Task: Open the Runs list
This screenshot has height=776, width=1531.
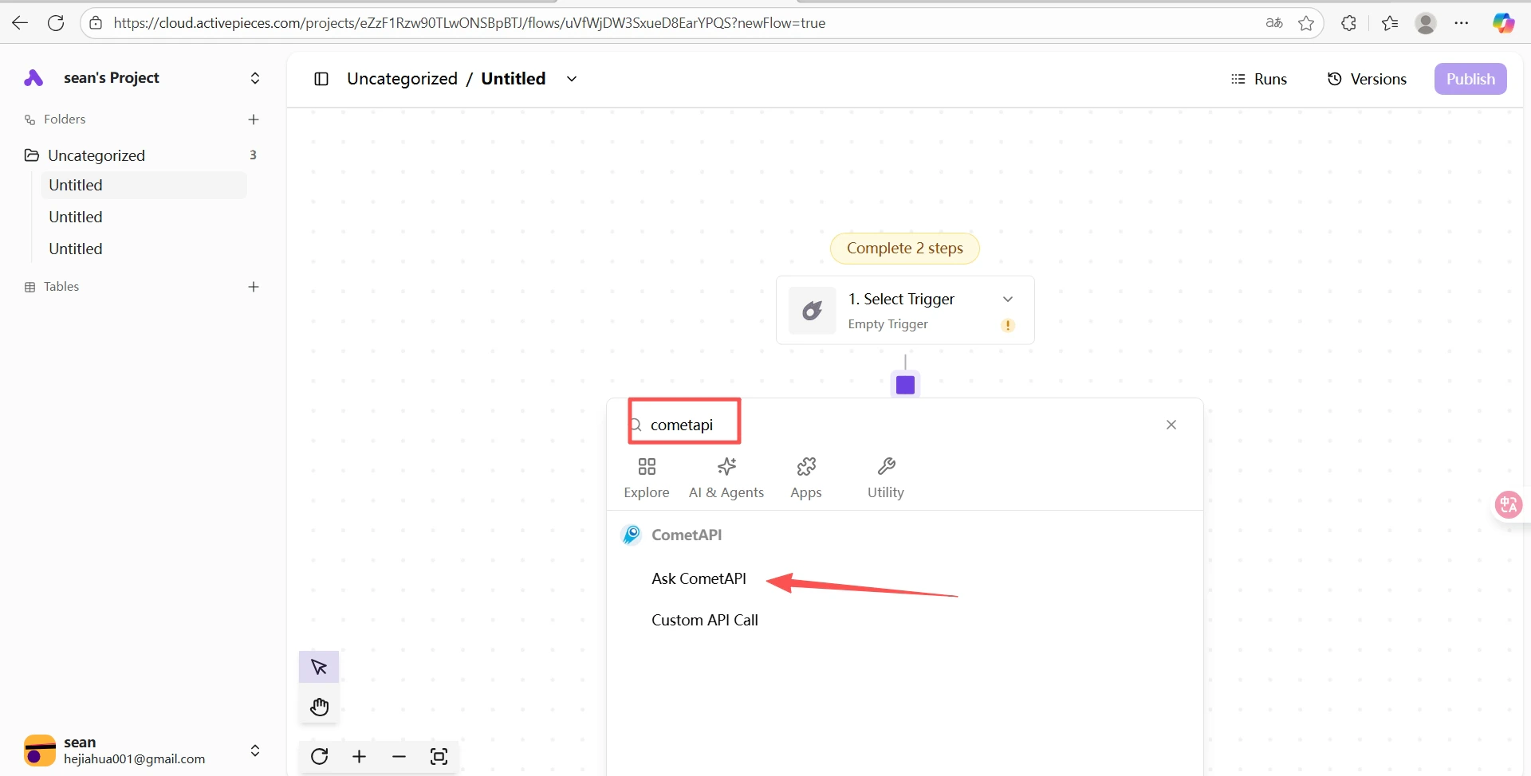Action: click(x=1259, y=79)
